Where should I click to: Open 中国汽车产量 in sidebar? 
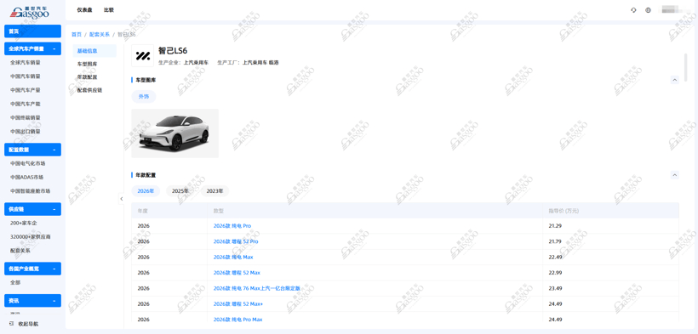(x=26, y=90)
